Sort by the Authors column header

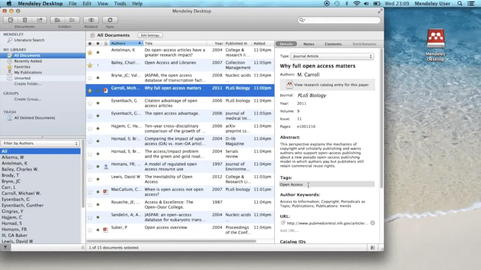point(126,44)
